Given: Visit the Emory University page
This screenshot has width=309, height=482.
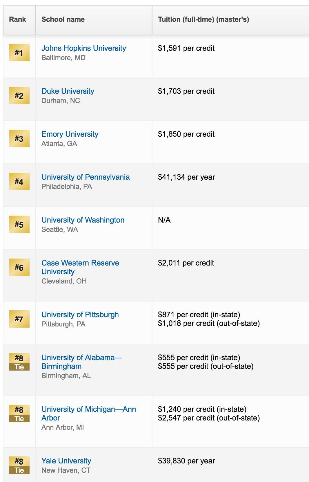Looking at the screenshot, I should click(x=70, y=134).
